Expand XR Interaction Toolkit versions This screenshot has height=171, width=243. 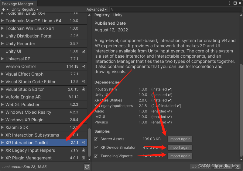[x=2, y=142]
